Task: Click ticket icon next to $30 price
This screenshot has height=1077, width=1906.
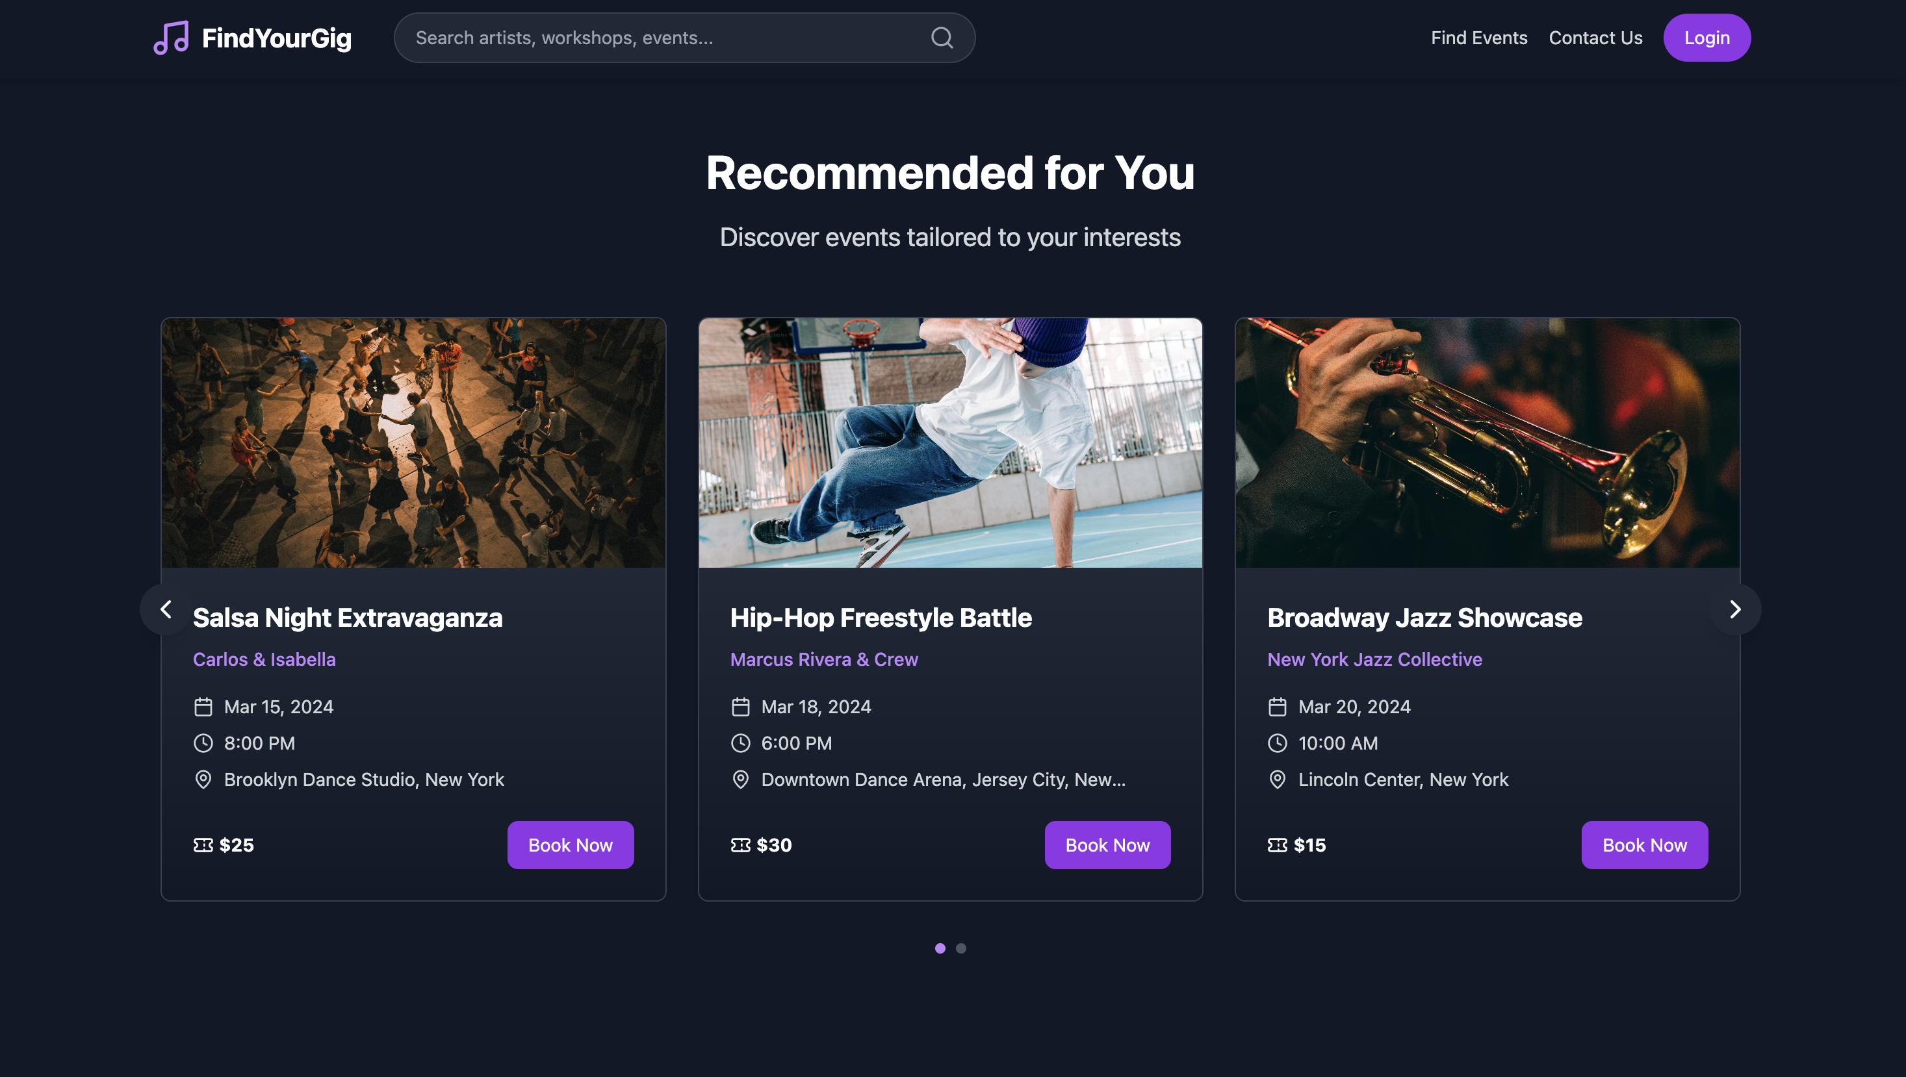Action: 740,844
